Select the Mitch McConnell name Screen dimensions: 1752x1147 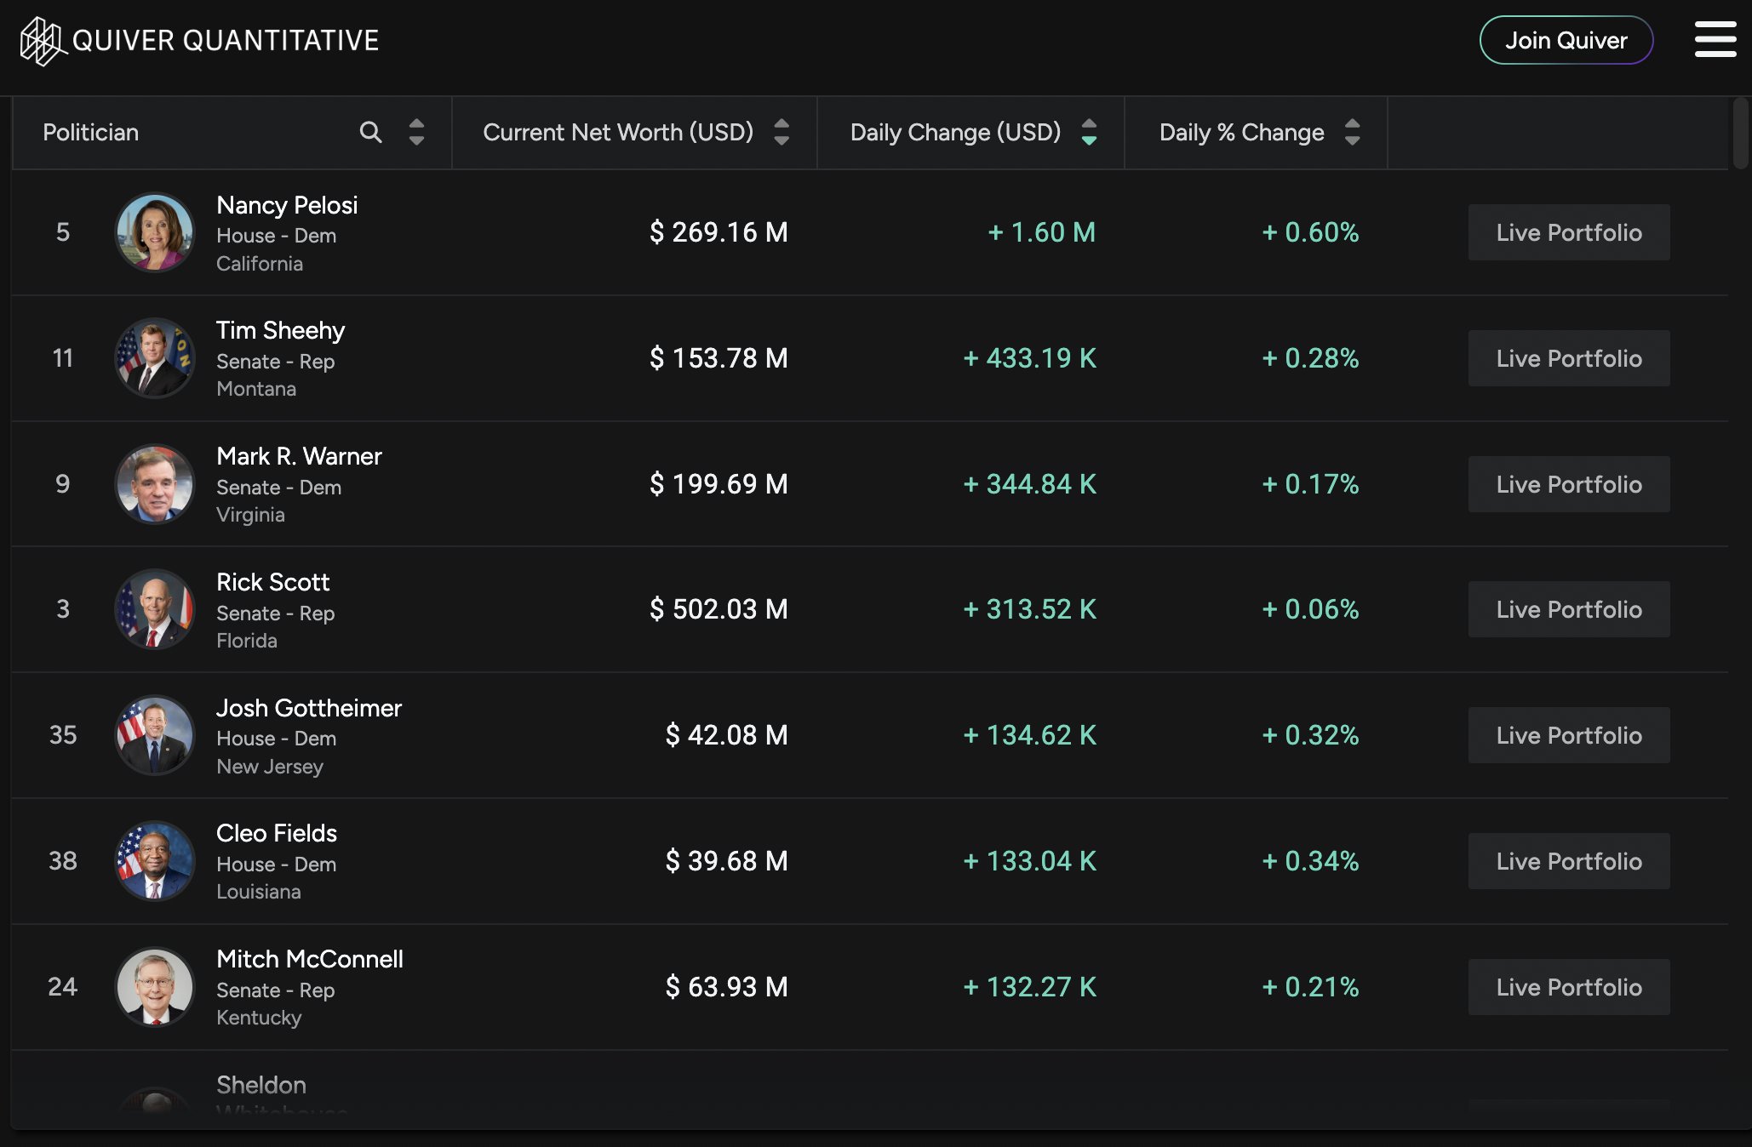coord(310,959)
